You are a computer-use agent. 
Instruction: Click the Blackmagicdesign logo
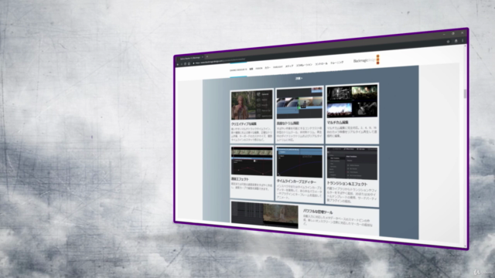click(x=366, y=60)
